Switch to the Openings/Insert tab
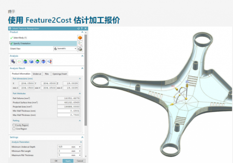 (x=60, y=74)
